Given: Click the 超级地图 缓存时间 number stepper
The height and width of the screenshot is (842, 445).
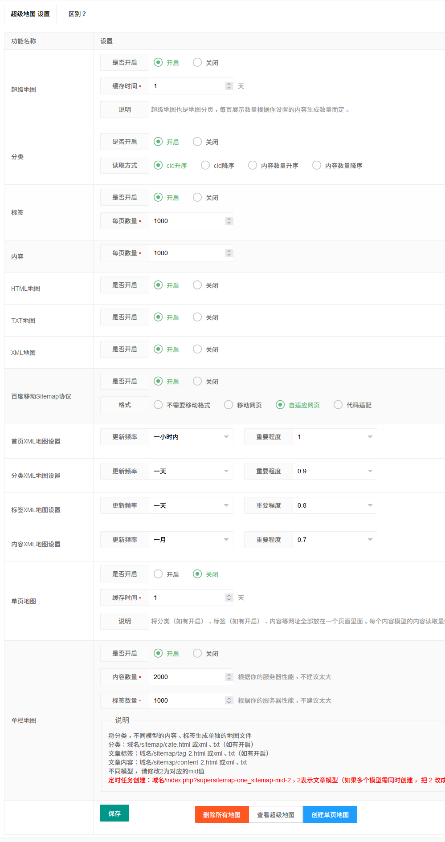Looking at the screenshot, I should [x=229, y=86].
